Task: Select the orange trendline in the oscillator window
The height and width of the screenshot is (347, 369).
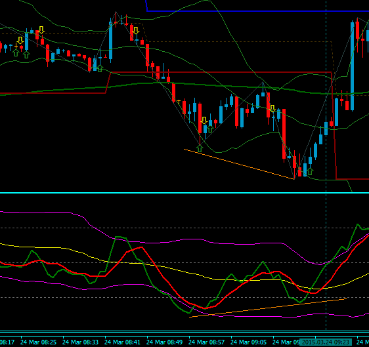Action: pos(268,308)
